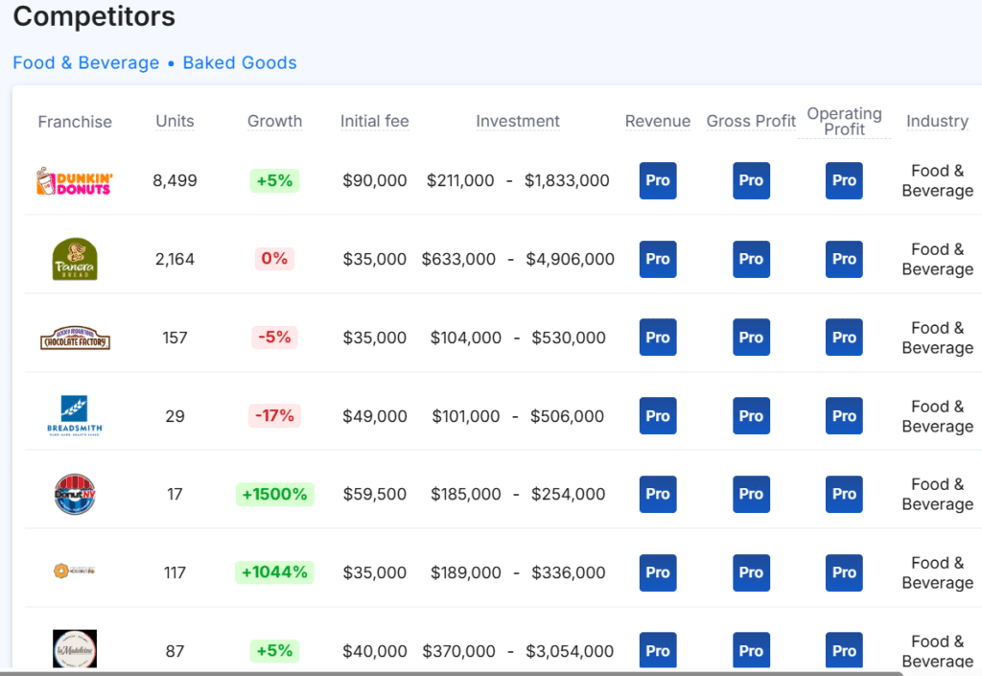This screenshot has width=982, height=676.
Task: Click the 8,499 units value
Action: [x=175, y=181]
